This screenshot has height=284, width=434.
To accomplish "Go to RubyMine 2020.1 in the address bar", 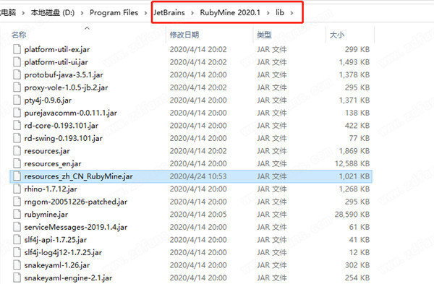I will 230,13.
